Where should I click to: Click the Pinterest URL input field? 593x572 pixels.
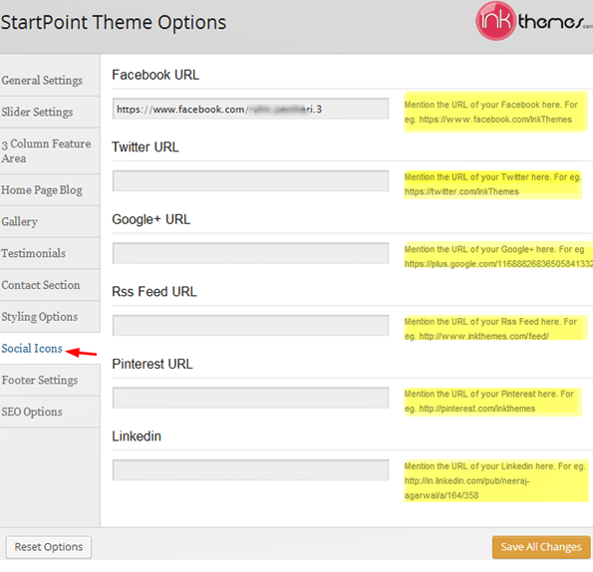tap(250, 398)
